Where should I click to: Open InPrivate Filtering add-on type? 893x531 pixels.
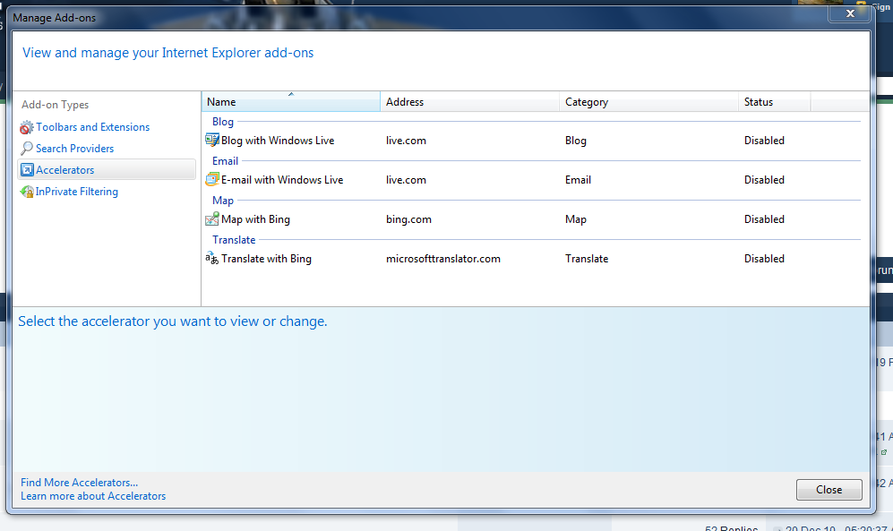[77, 192]
